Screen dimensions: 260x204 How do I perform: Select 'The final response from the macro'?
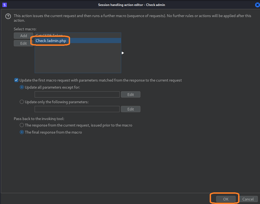(22, 132)
